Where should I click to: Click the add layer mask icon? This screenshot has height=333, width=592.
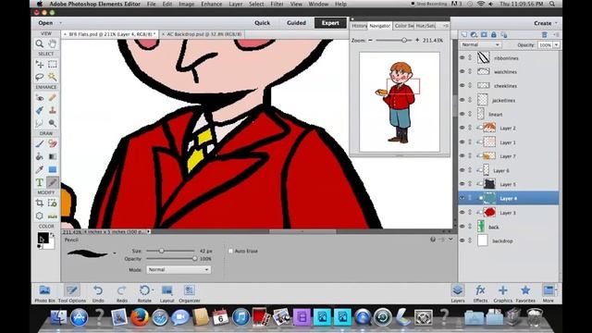pos(484,34)
